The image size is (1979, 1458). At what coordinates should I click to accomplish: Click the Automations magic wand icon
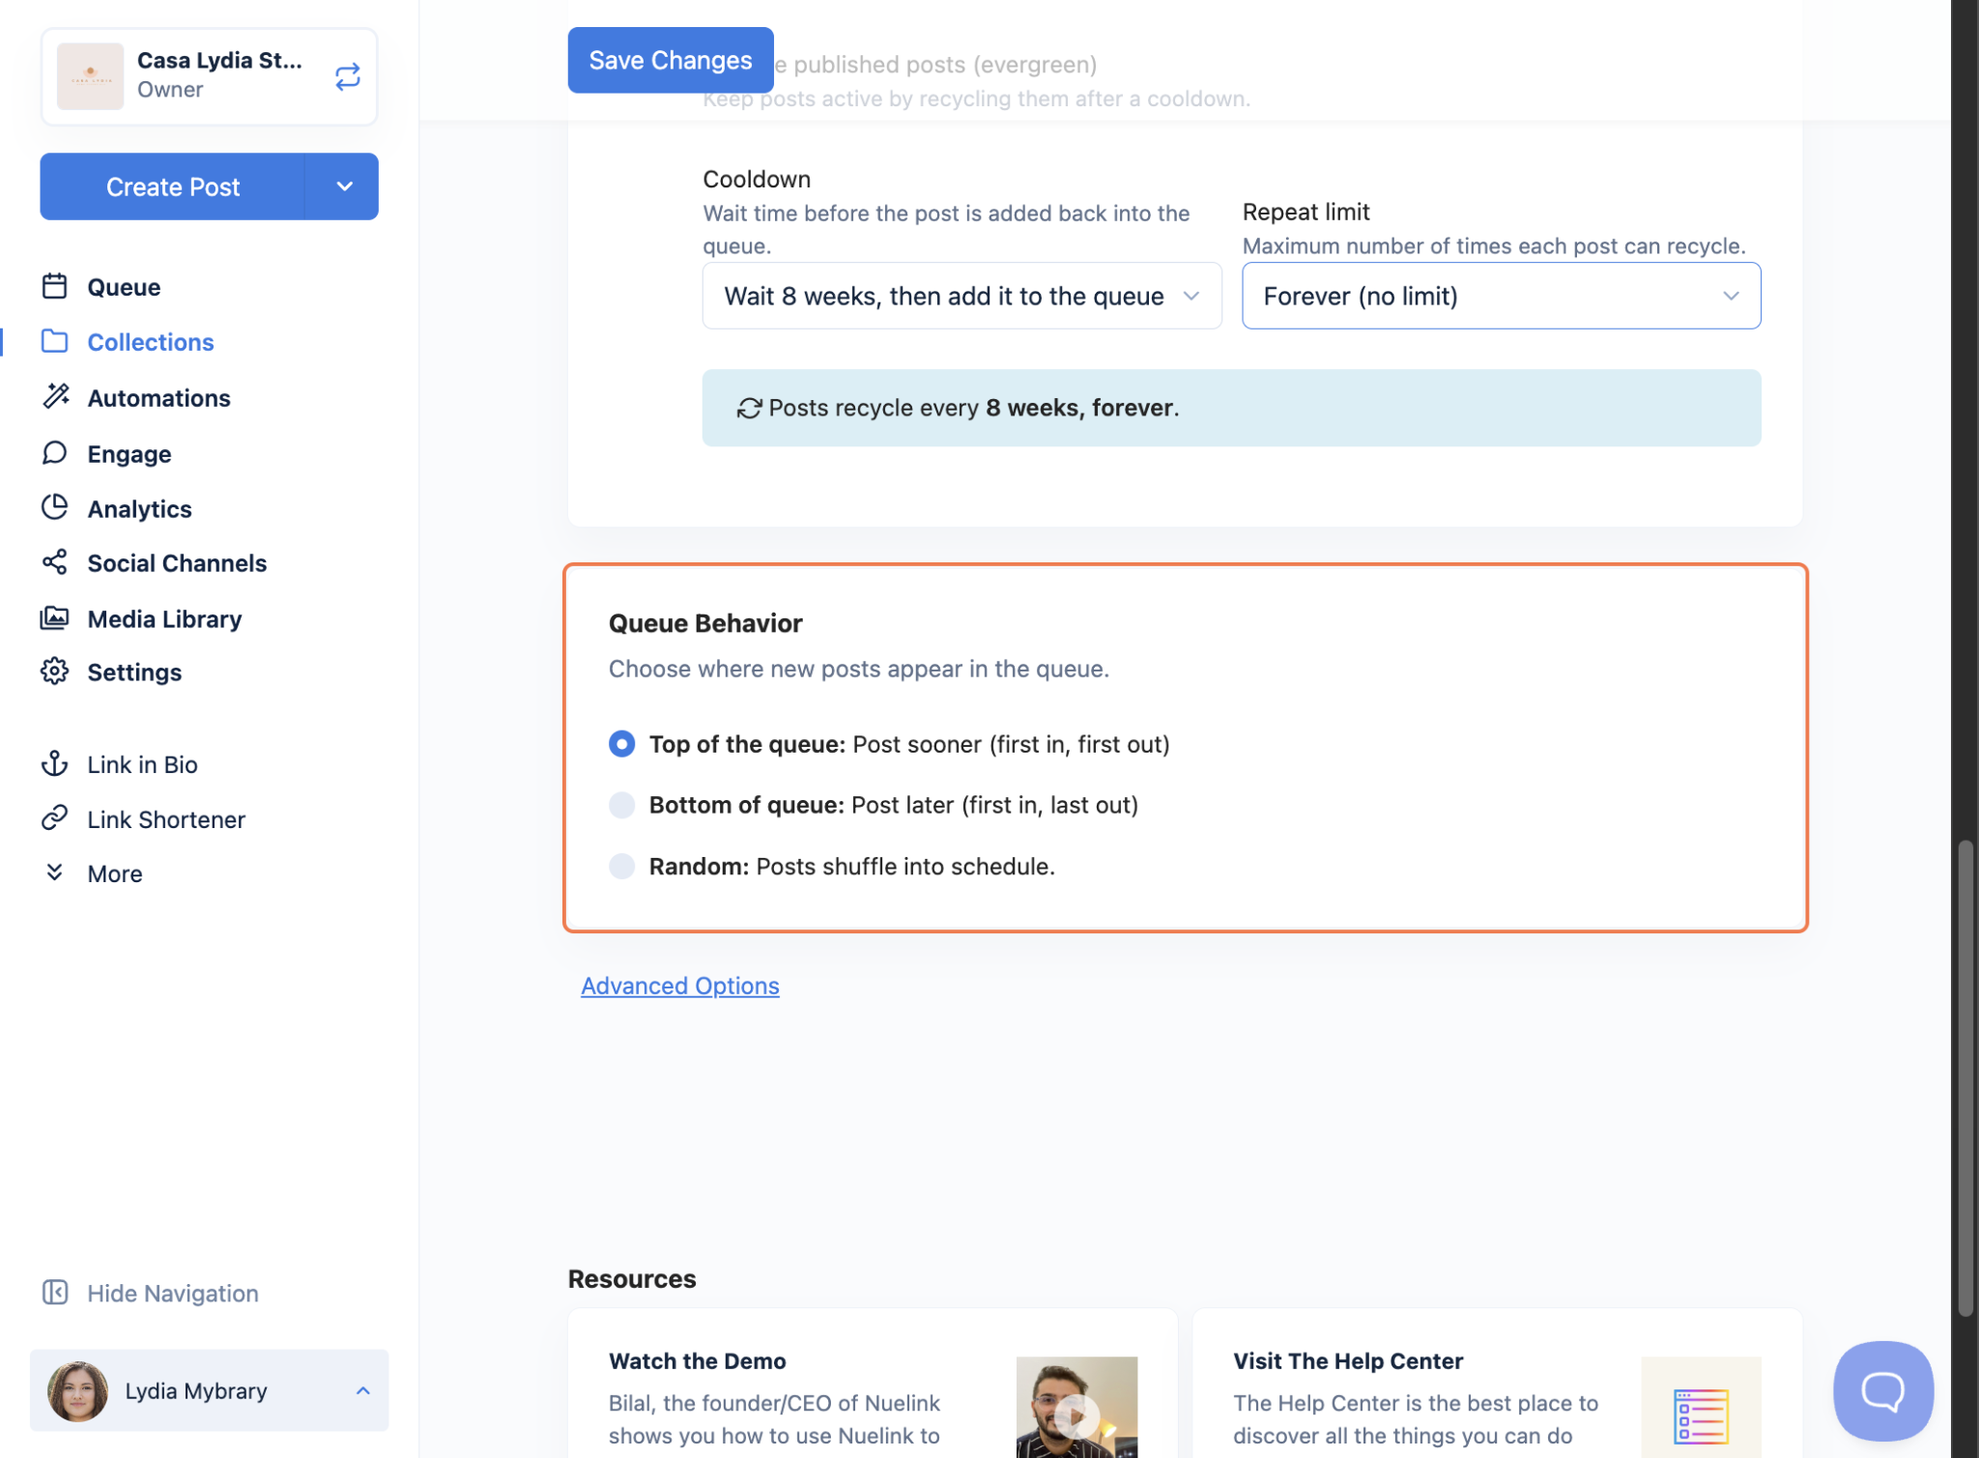coord(55,396)
